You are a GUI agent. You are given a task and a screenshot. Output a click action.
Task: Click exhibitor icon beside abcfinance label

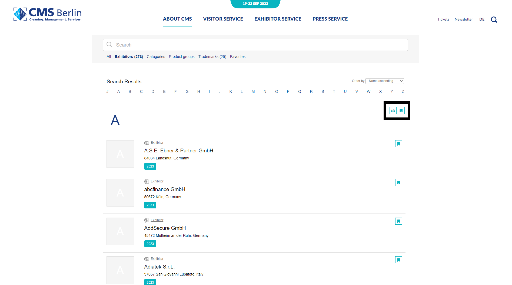click(x=147, y=181)
